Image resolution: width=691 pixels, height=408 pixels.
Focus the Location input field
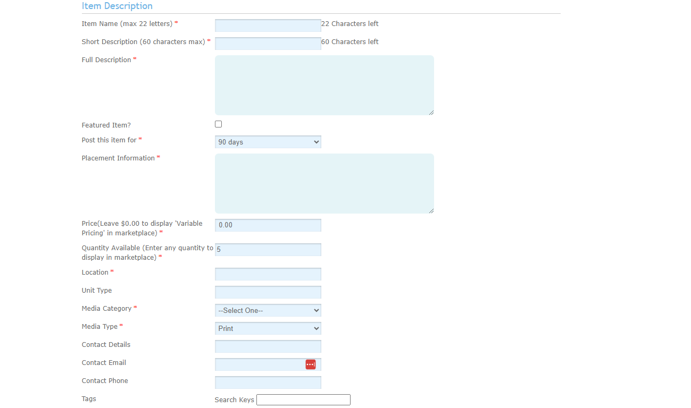(268, 274)
